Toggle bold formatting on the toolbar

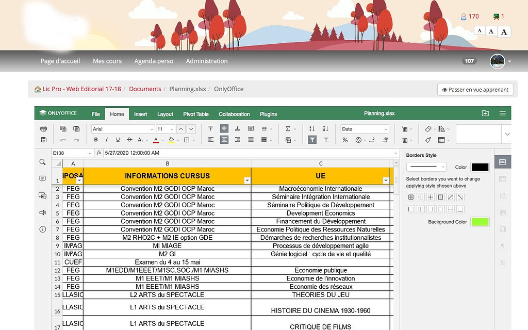point(95,140)
